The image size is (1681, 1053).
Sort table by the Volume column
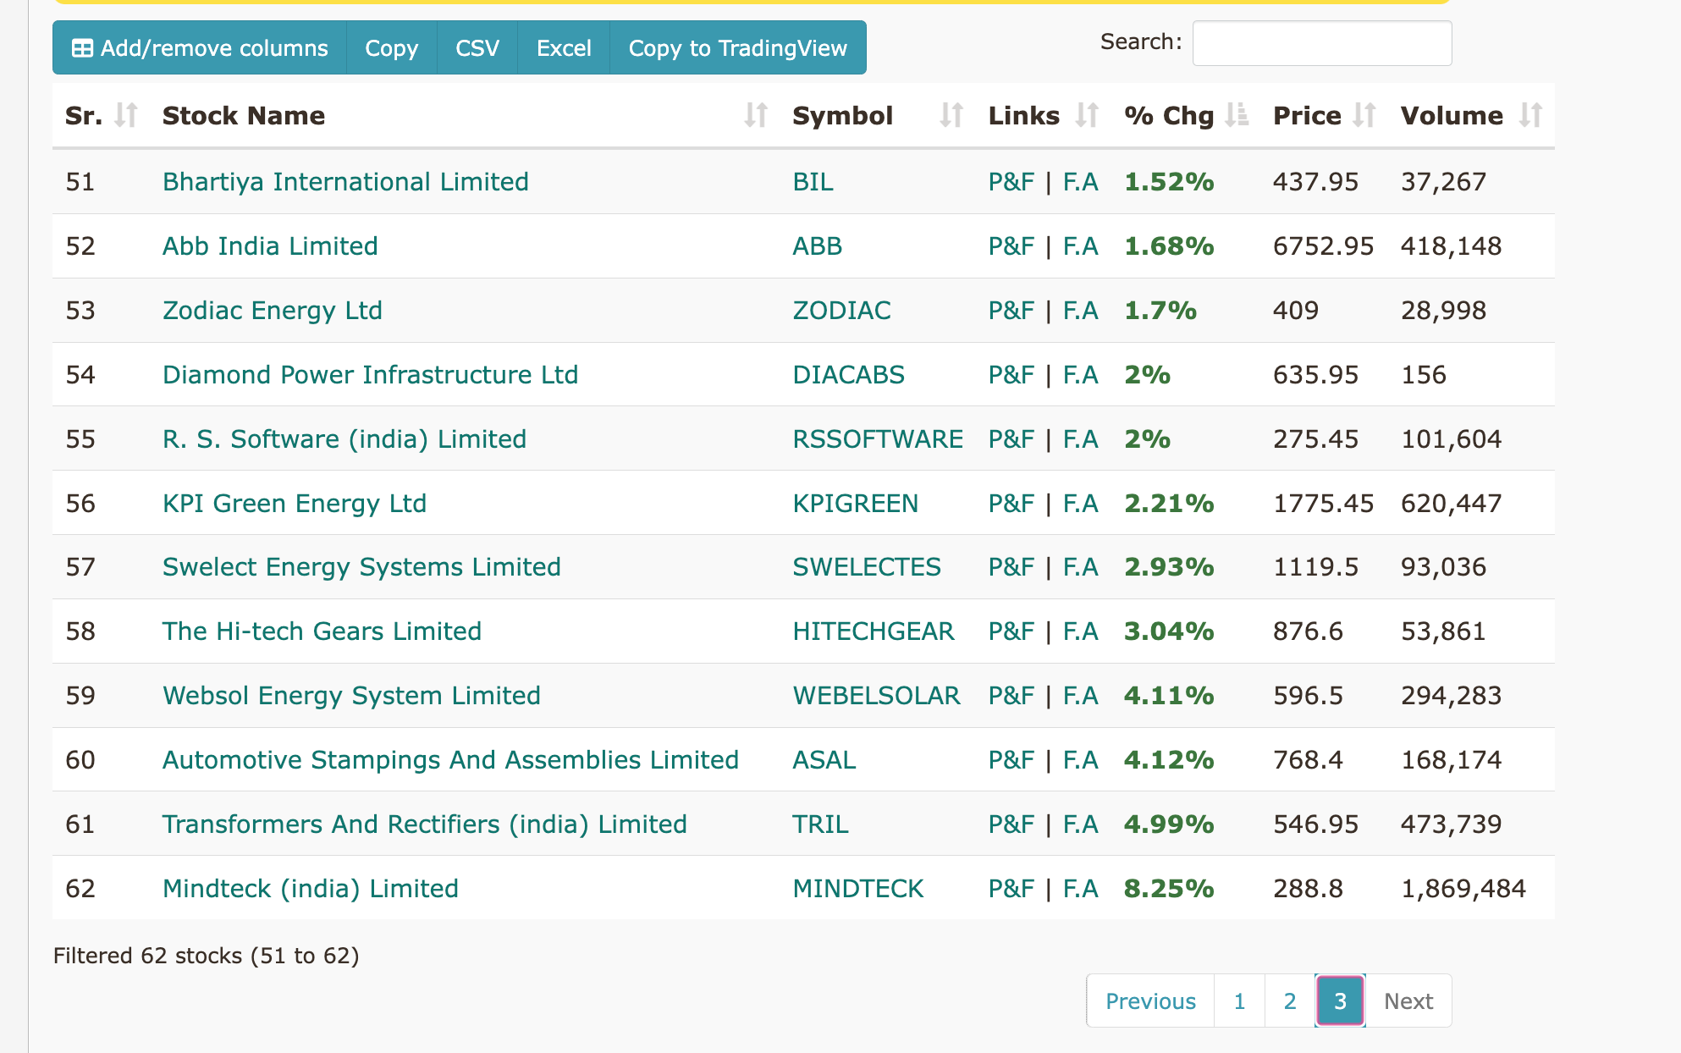(1531, 115)
